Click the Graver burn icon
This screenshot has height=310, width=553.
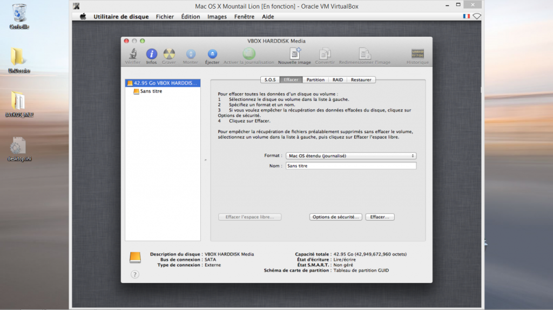point(169,54)
